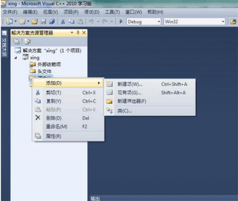Select 现有项(G)... in the submenu
The image size is (238, 201).
pos(150,92)
